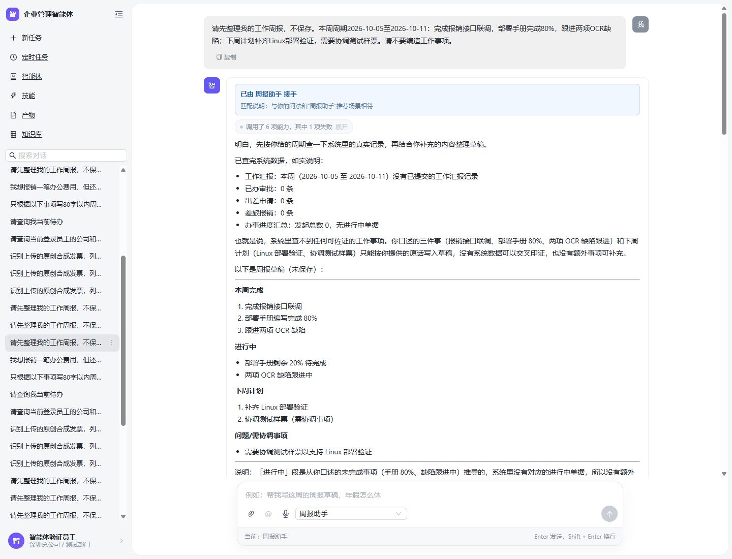
Task: Click the conversation list scroll down arrow
Action: (123, 516)
